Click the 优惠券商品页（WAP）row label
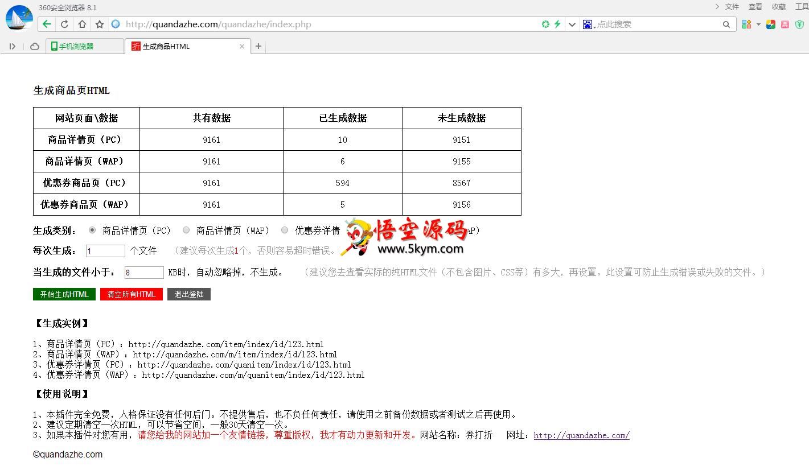809x474 pixels. click(87, 204)
